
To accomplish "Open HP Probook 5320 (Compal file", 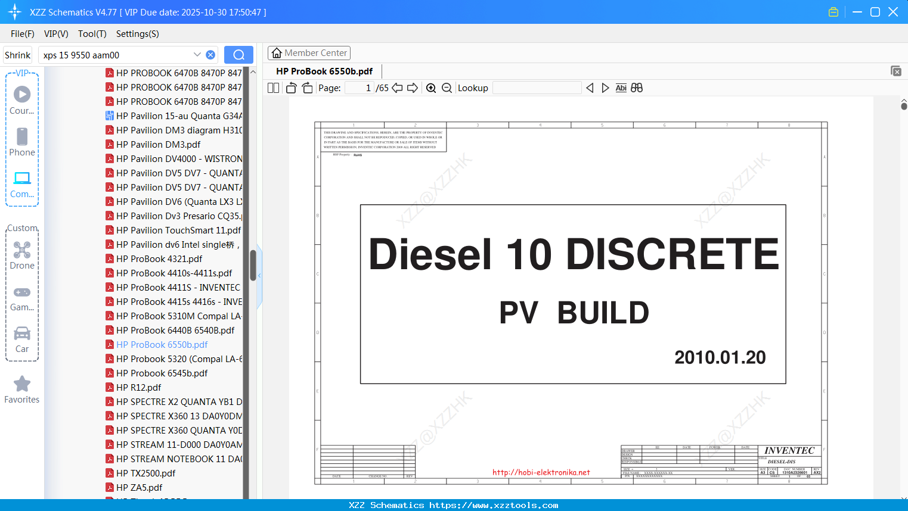I will [x=174, y=359].
